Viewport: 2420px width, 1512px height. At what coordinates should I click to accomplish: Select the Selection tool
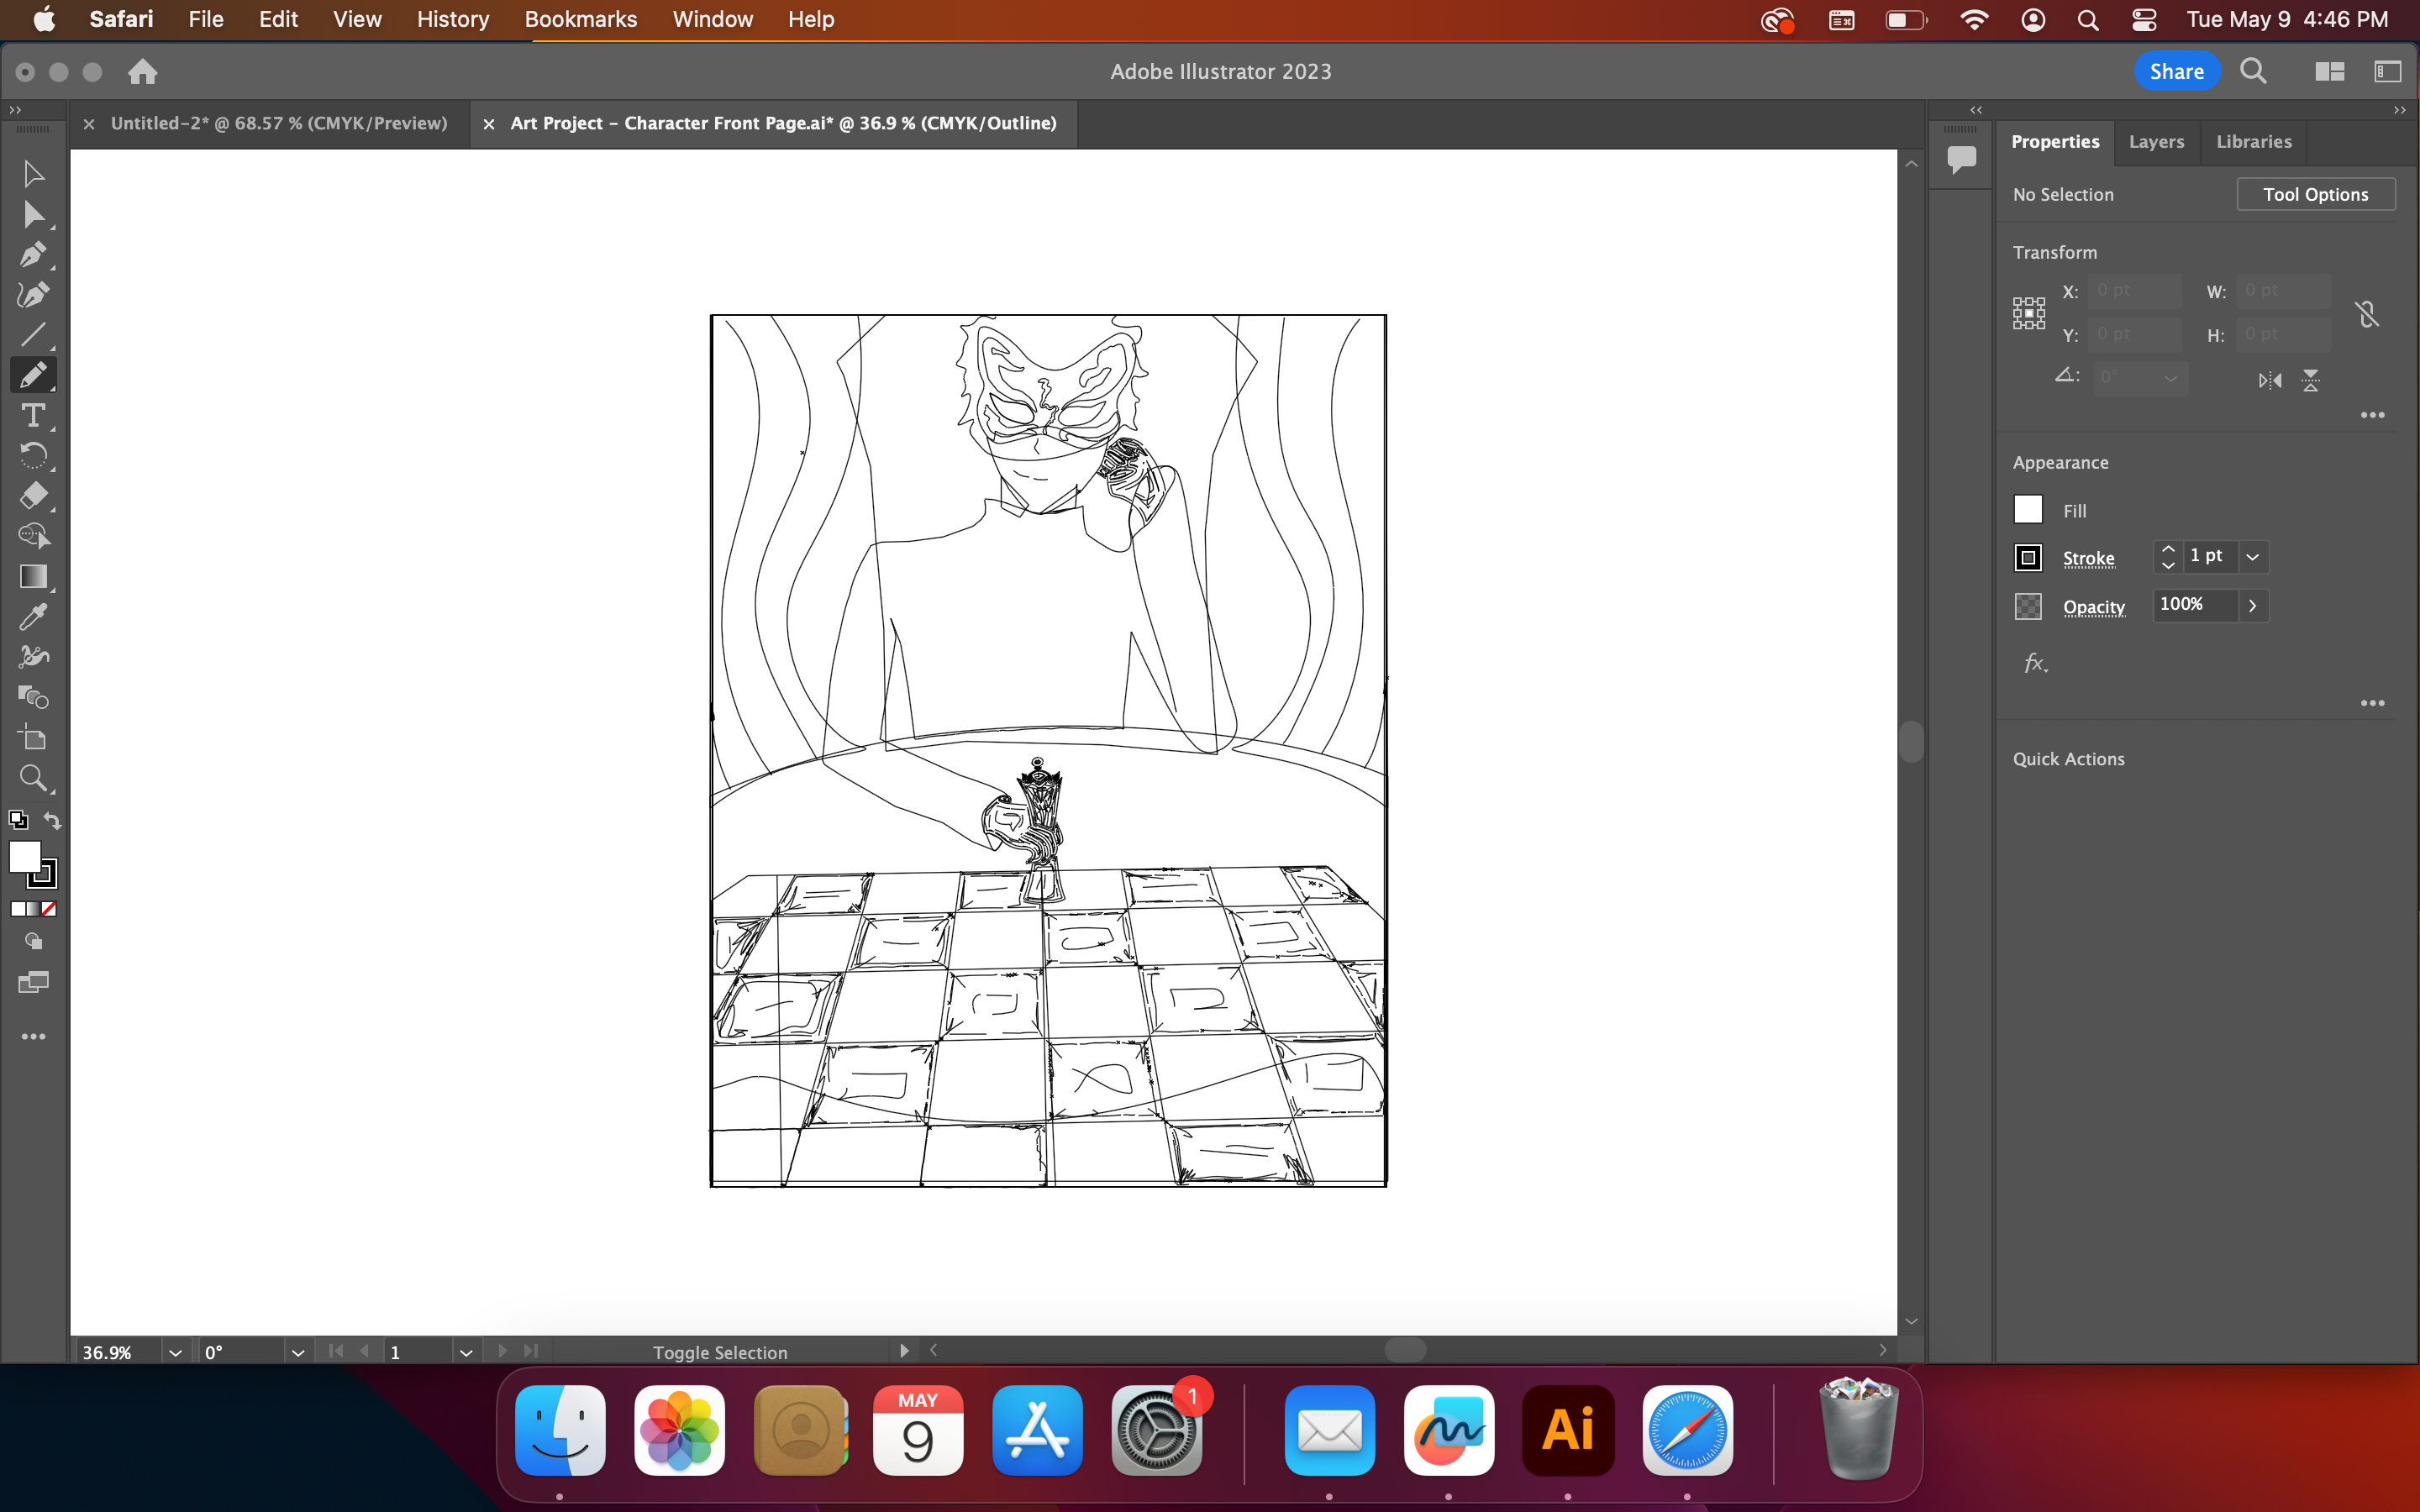33,172
